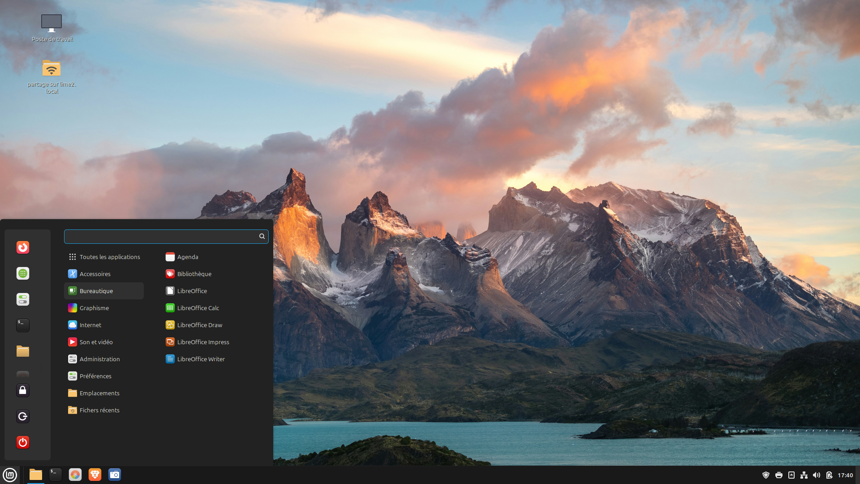This screenshot has height=484, width=860.
Task: Launch LibreOffice Calc
Action: [x=198, y=308]
